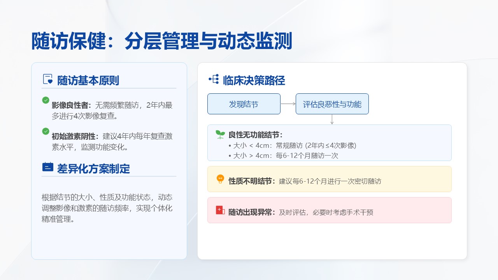Click the red medical file icon beside 随访出现异常

(x=220, y=210)
